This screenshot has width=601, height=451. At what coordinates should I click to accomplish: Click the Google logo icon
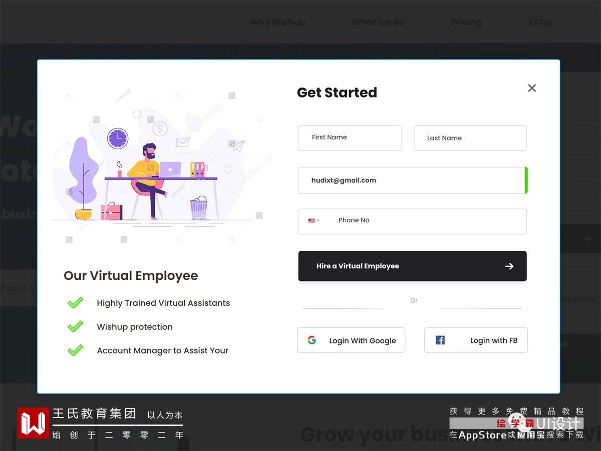click(x=312, y=340)
